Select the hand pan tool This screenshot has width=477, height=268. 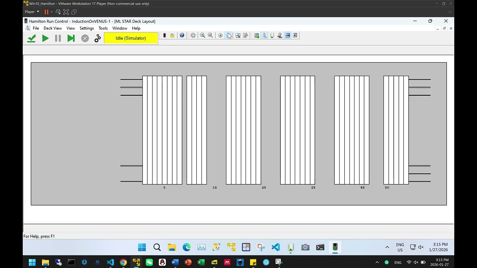193,35
